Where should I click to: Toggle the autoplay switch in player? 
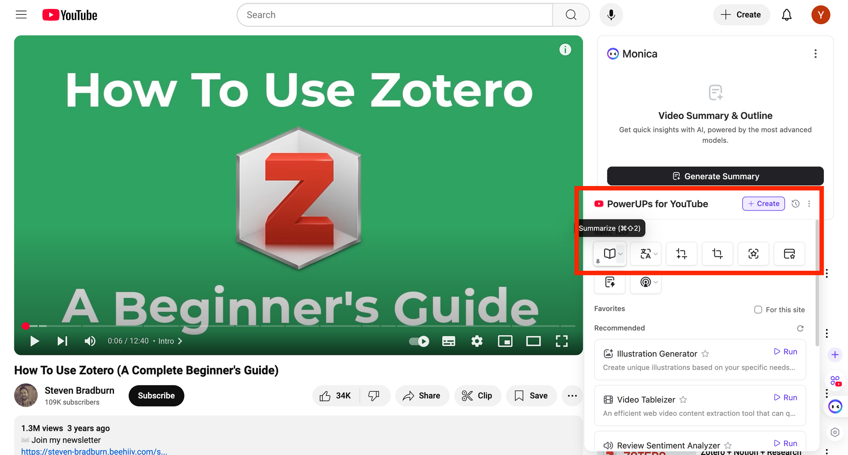tap(419, 341)
